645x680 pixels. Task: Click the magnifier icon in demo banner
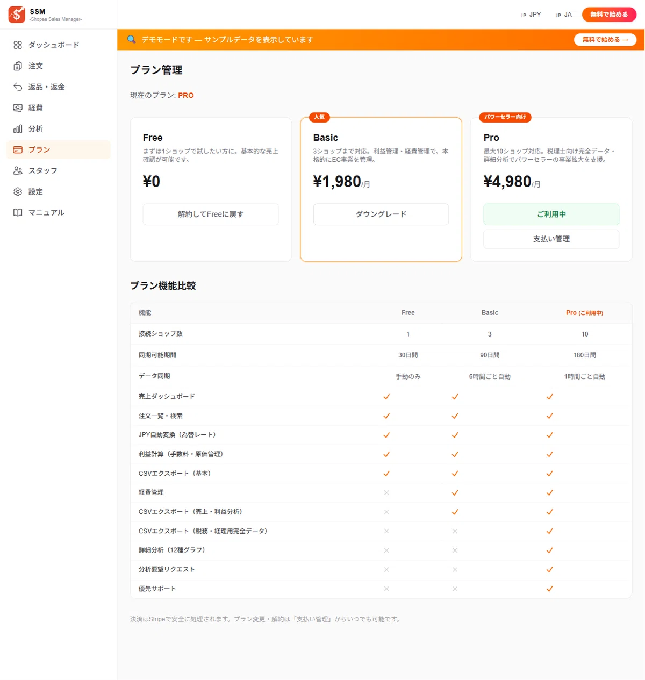131,39
